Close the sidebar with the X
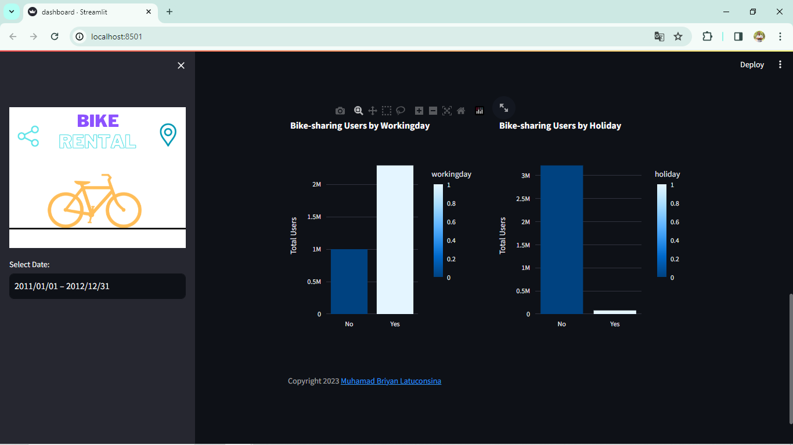Image resolution: width=793 pixels, height=445 pixels. 181,65
